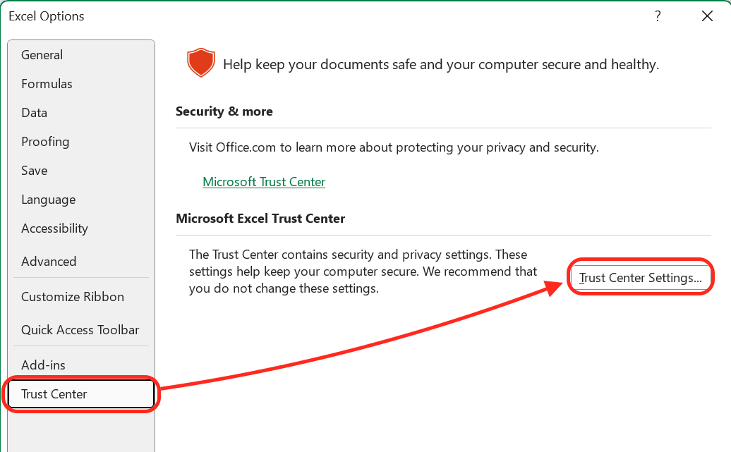Select Language in the options list
Viewport: 731px width, 452px height.
click(x=48, y=200)
